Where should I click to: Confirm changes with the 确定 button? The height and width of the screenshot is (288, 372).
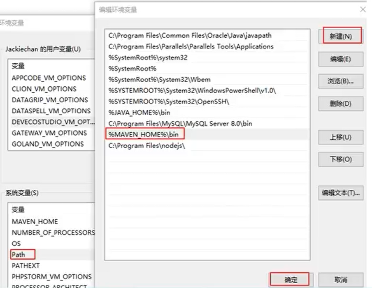point(290,279)
